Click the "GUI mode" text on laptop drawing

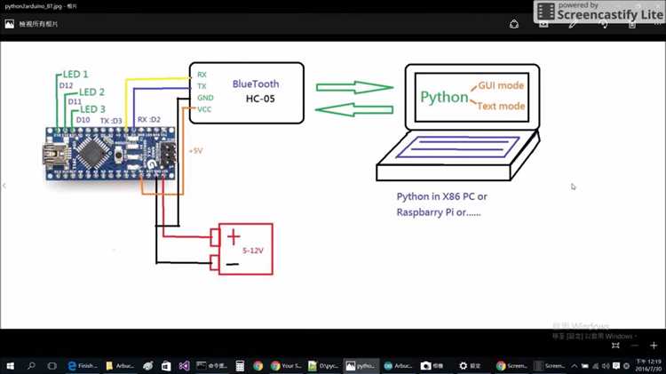(501, 85)
